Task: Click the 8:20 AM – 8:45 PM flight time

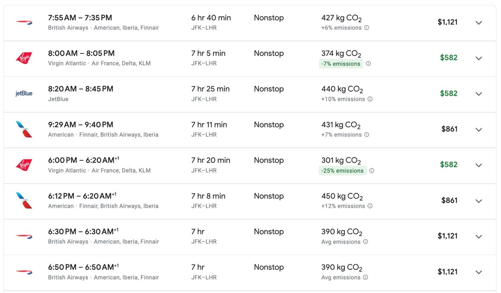Action: pos(80,89)
